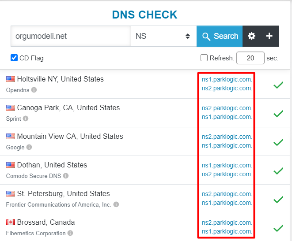
Task: Click the green checkmark for Holtsville NY
Action: pyautogui.click(x=278, y=85)
